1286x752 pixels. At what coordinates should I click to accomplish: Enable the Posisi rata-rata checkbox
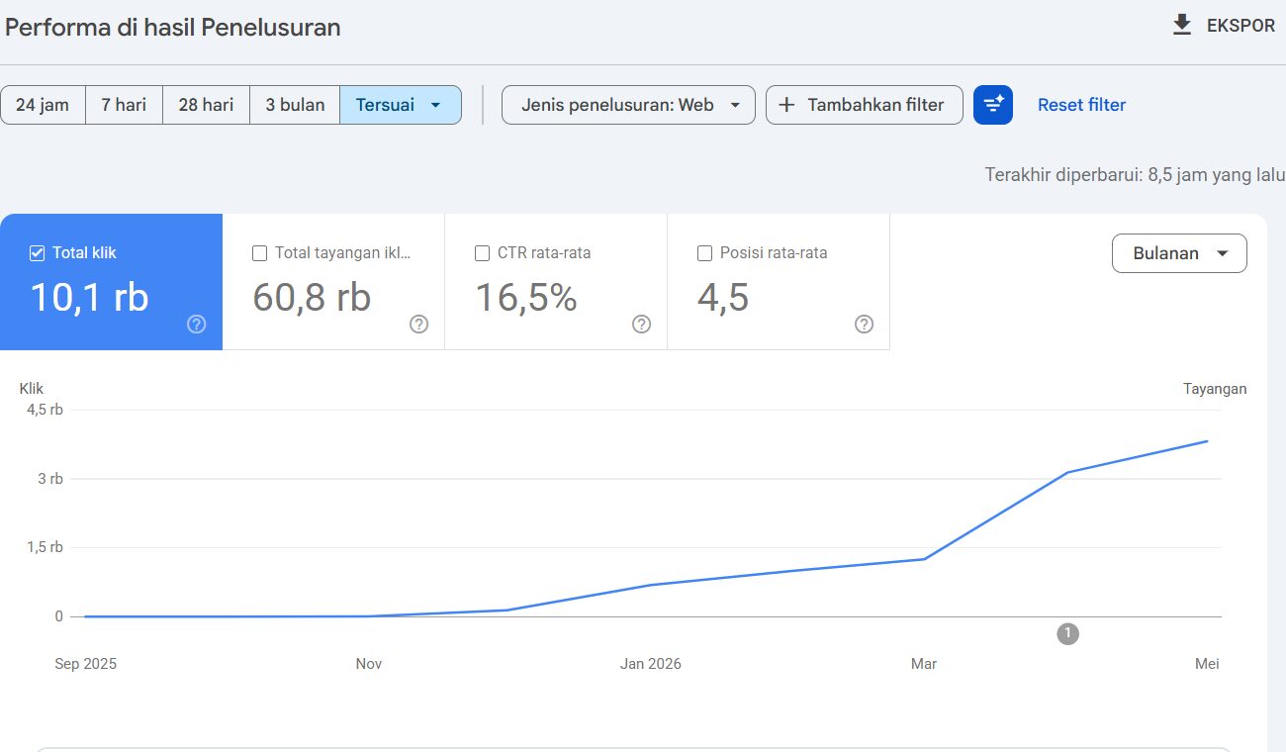pos(705,253)
